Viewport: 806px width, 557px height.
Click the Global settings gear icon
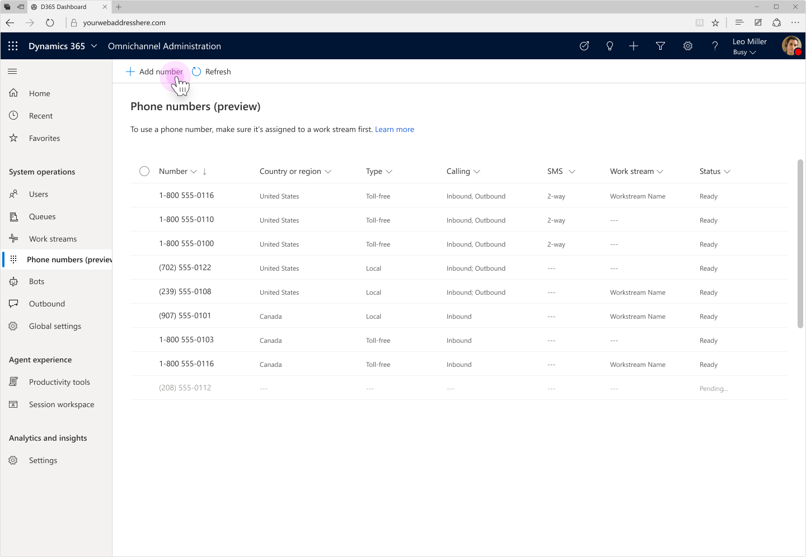[13, 326]
